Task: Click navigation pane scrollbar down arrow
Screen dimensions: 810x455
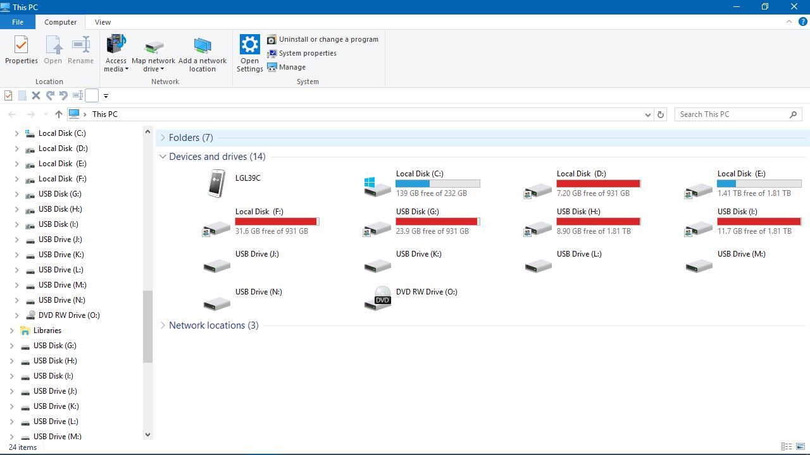Action: pyautogui.click(x=148, y=435)
